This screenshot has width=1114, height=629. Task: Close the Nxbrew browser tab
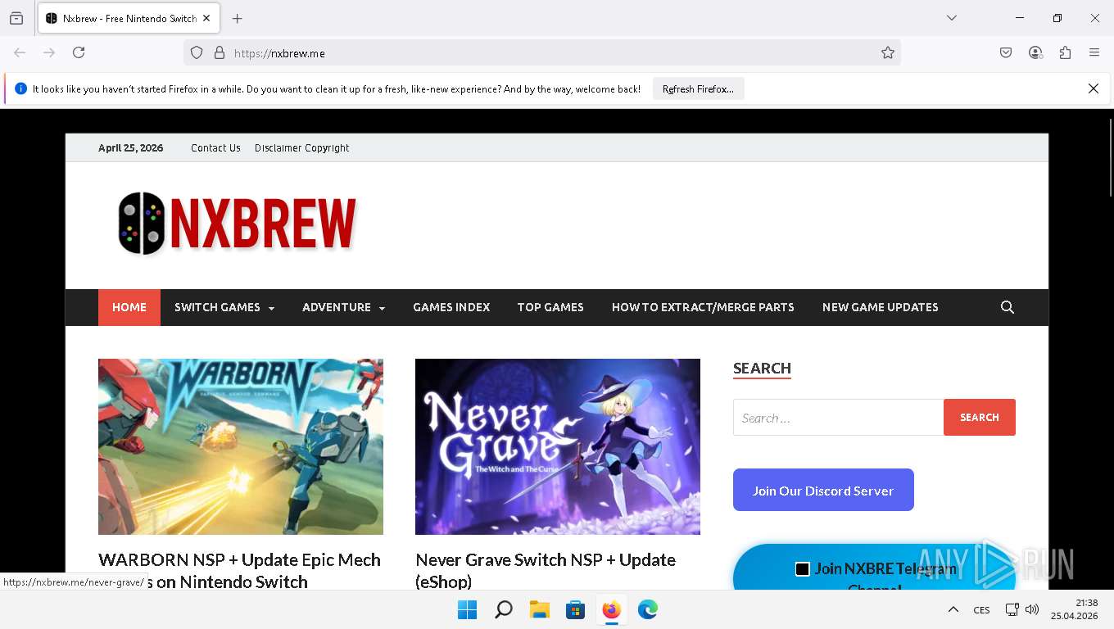pos(206,18)
